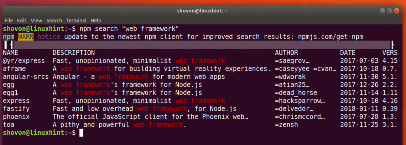Image resolution: width=406 pixels, height=145 pixels.
Task: Open the View menu
Action: pos(36,21)
